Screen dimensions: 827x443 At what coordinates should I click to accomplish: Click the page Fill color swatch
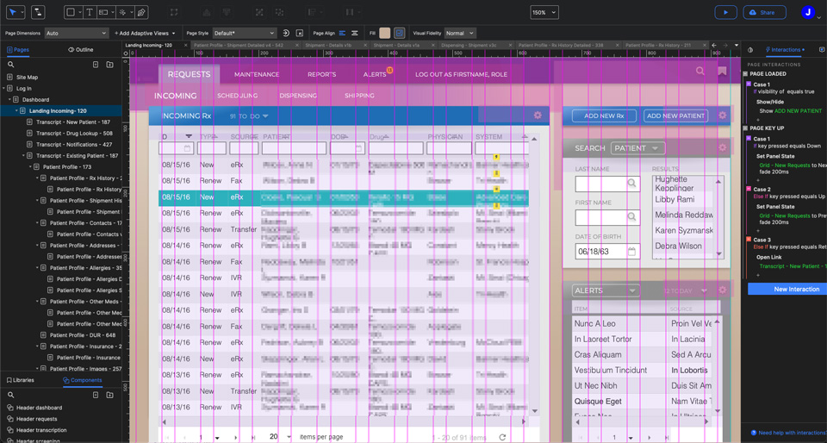tap(385, 34)
